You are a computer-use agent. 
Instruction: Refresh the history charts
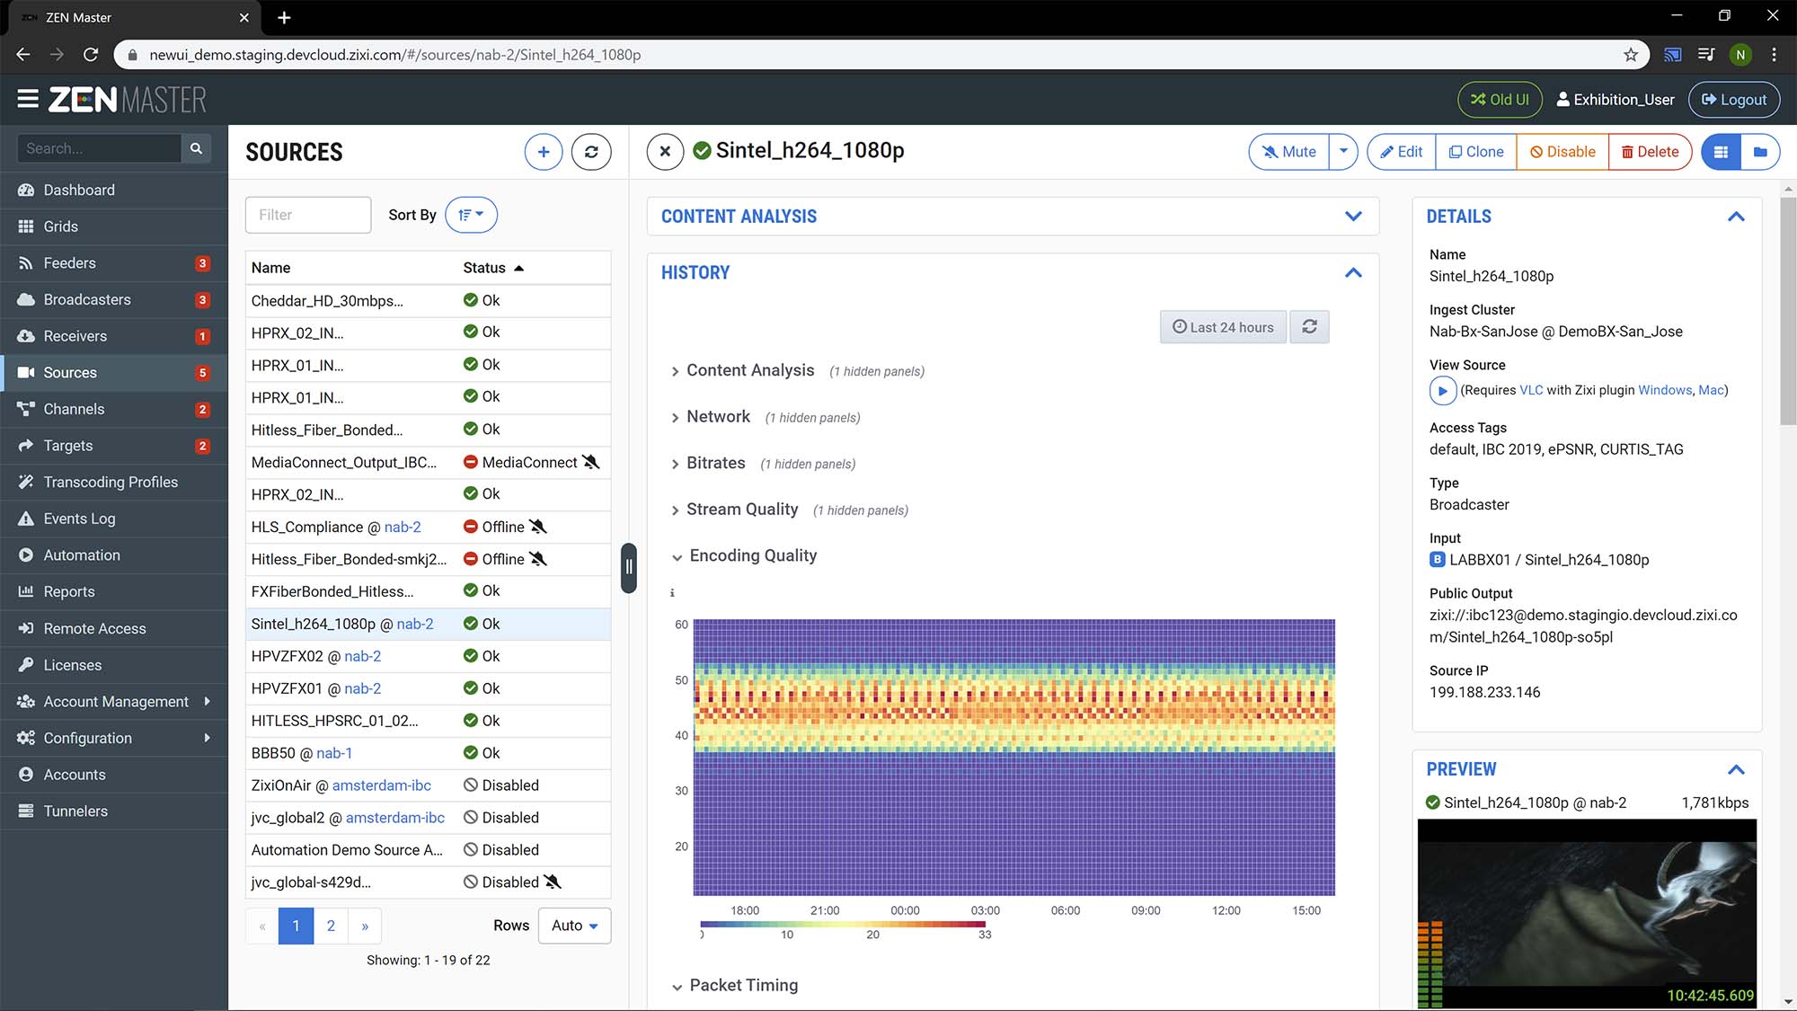point(1309,327)
